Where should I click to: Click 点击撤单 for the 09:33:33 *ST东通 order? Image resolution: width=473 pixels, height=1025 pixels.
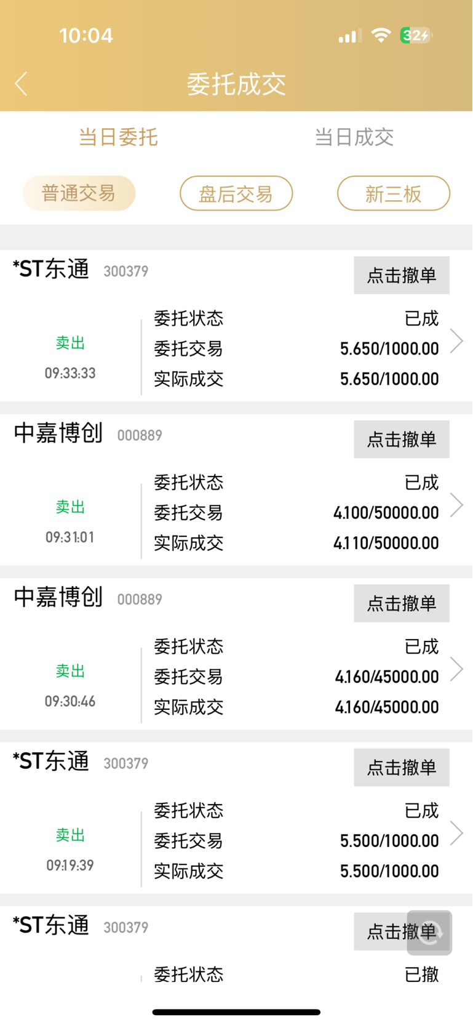click(x=402, y=275)
